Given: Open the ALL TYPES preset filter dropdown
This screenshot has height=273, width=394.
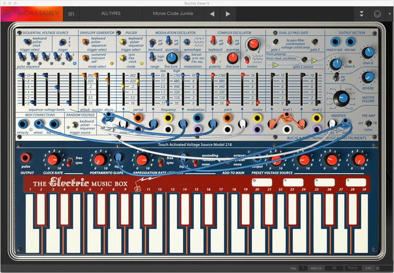Looking at the screenshot, I should [111, 14].
